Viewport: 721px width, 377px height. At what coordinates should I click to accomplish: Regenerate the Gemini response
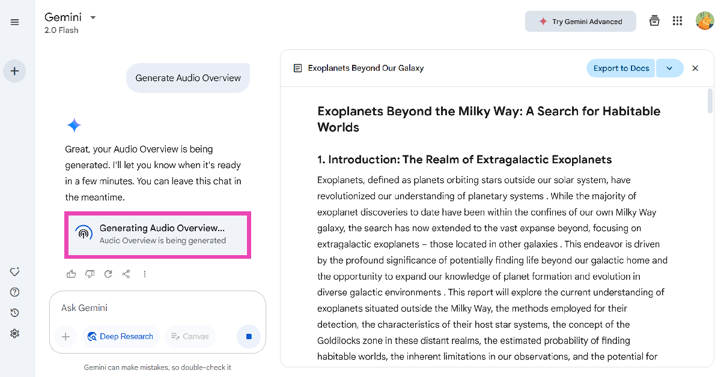click(x=108, y=274)
